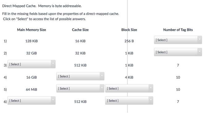Screen dimensions: 216x113
Task: Click the 256 B block size value
Action: 129,41
